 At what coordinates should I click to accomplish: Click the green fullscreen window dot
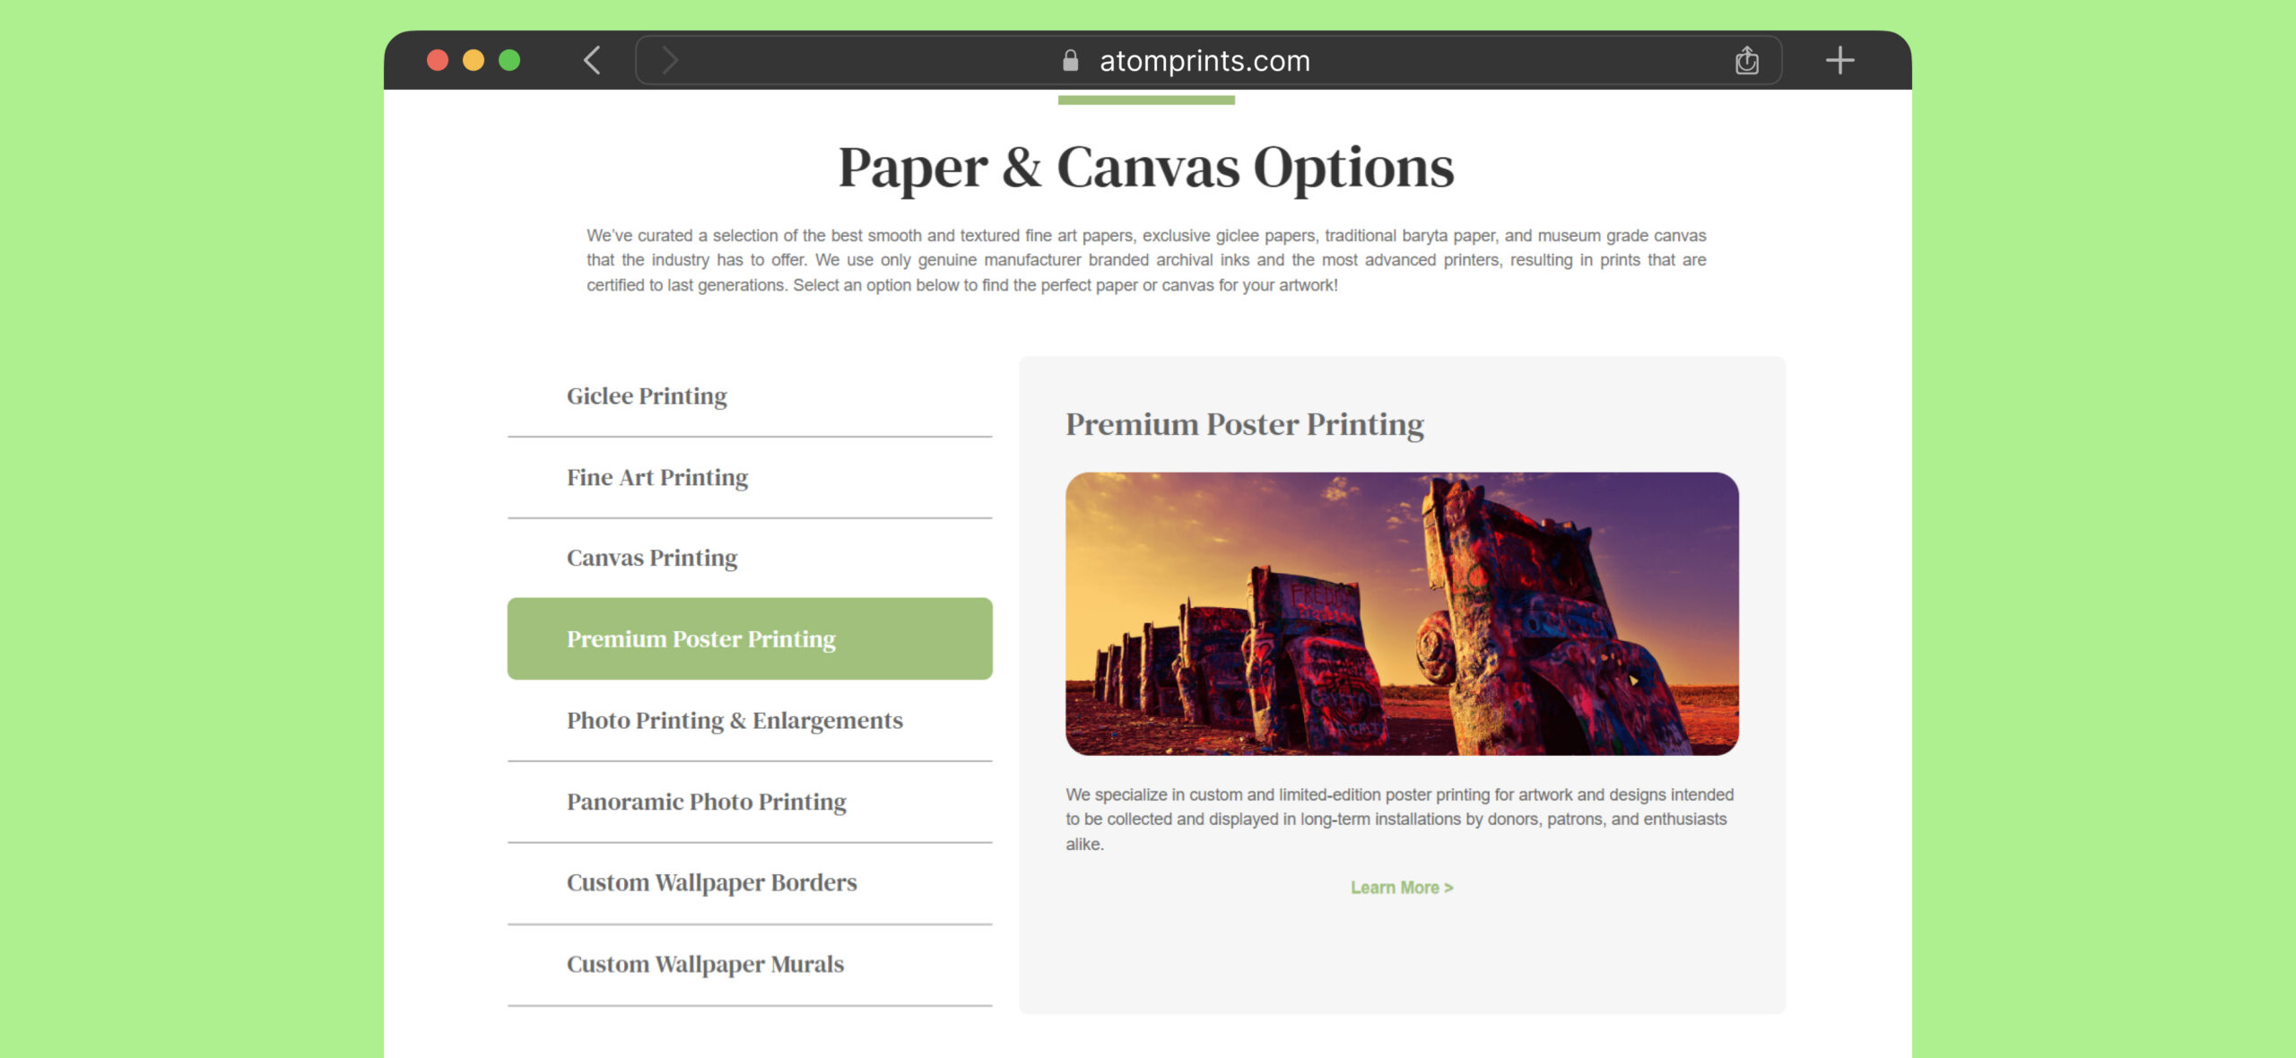pyautogui.click(x=509, y=60)
